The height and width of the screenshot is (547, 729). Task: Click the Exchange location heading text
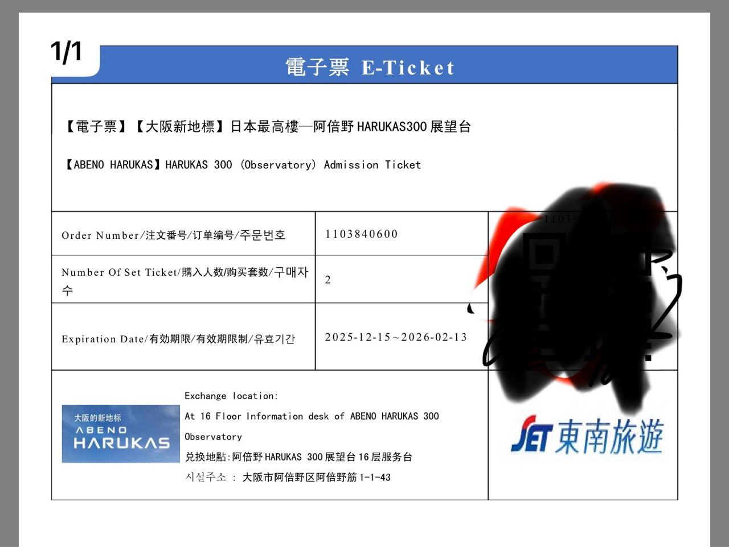point(231,396)
